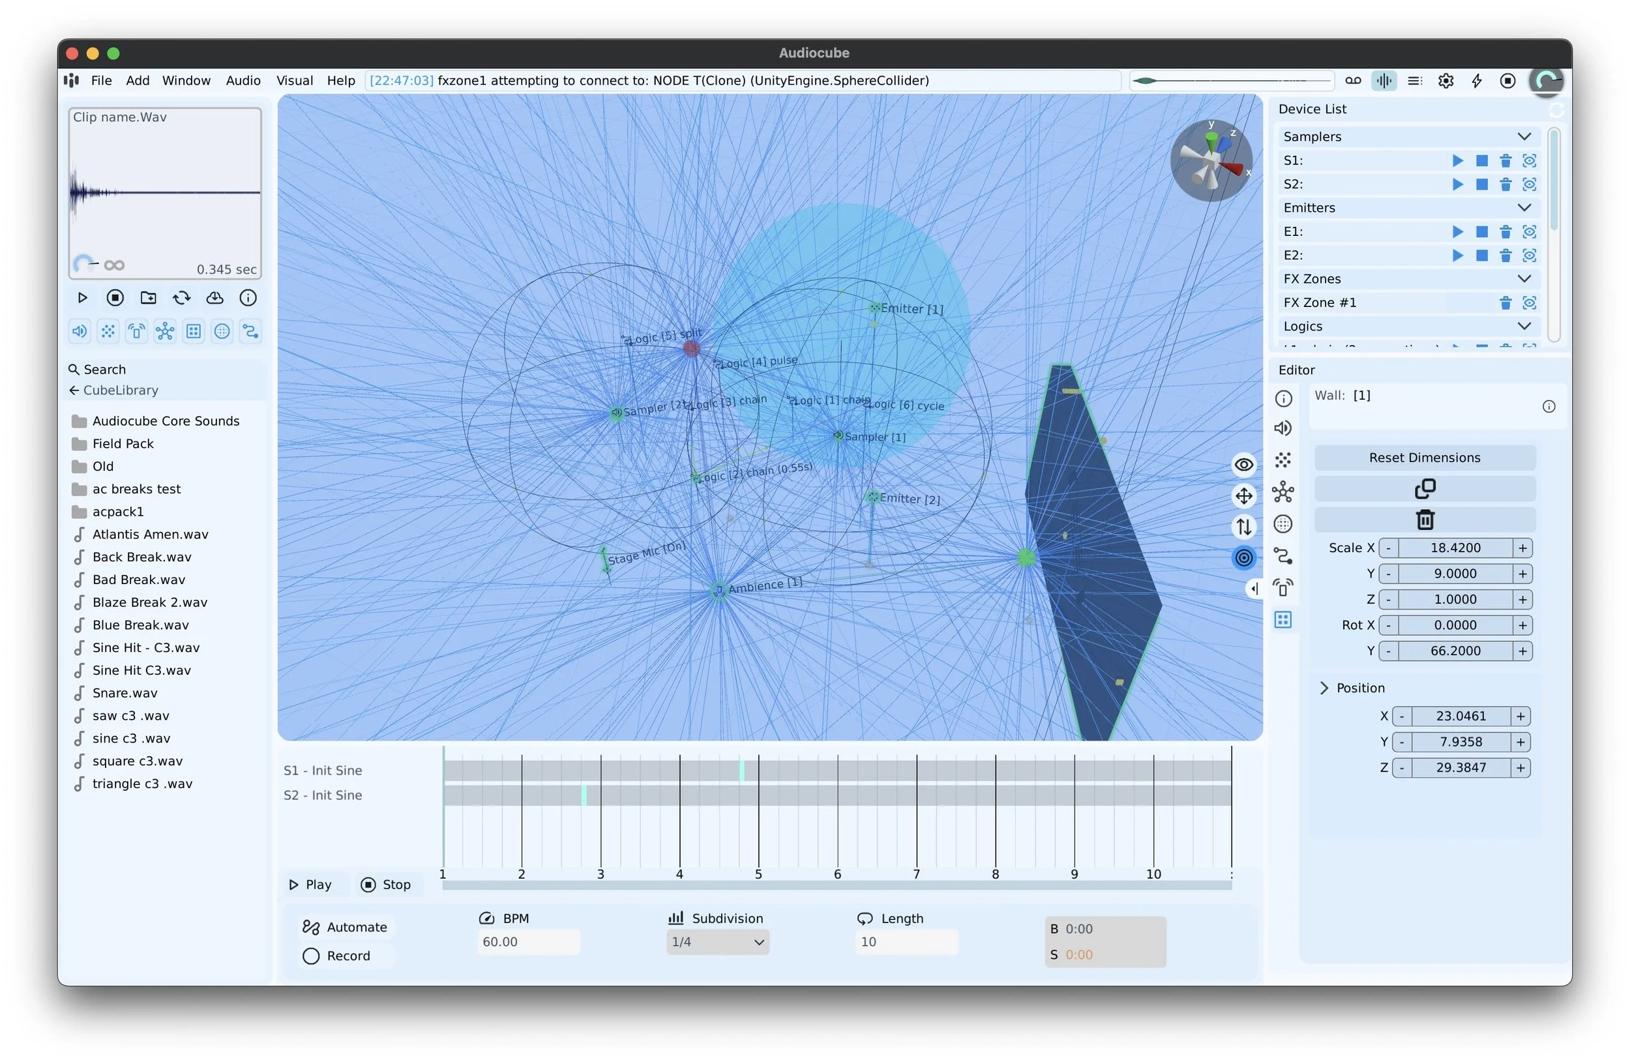Select the move tool in the viewport
The image size is (1630, 1062).
coord(1244,495)
